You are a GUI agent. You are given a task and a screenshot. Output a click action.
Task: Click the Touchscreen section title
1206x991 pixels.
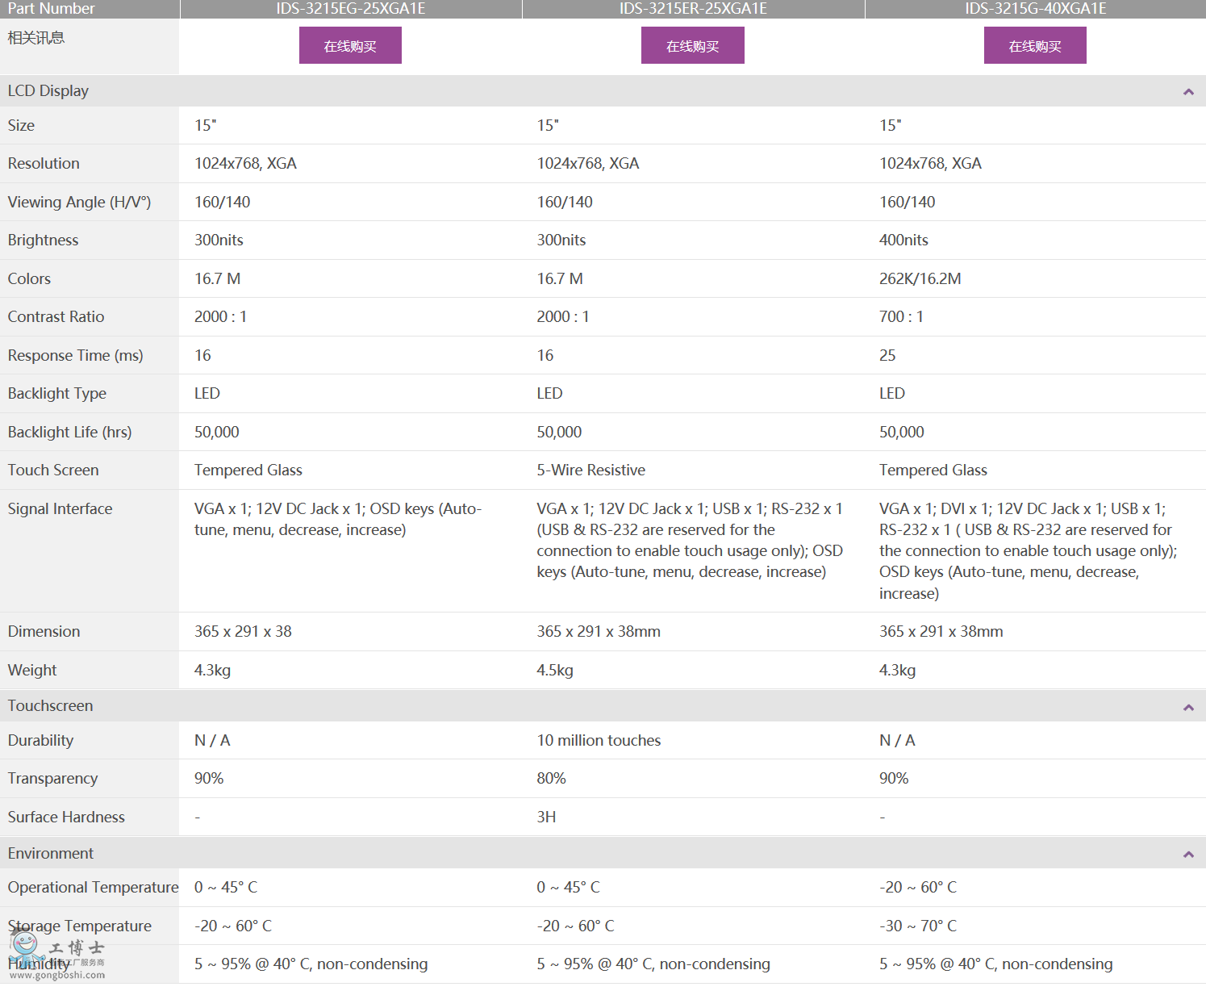coord(50,706)
